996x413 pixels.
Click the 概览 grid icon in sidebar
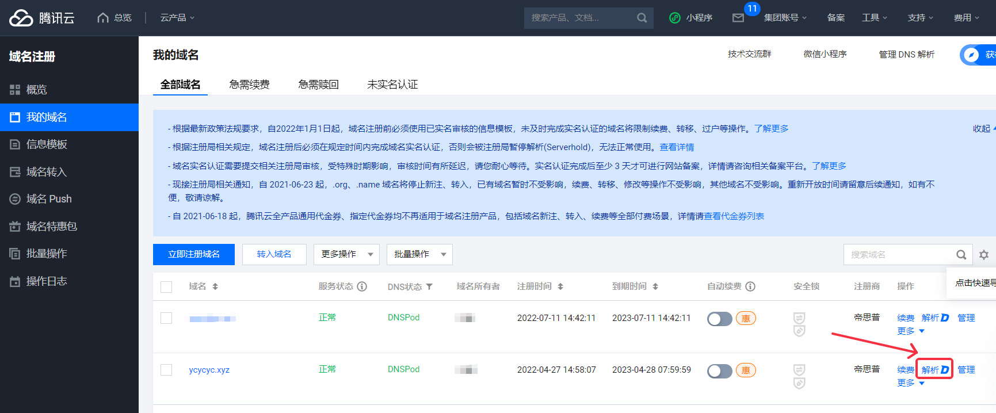(15, 90)
